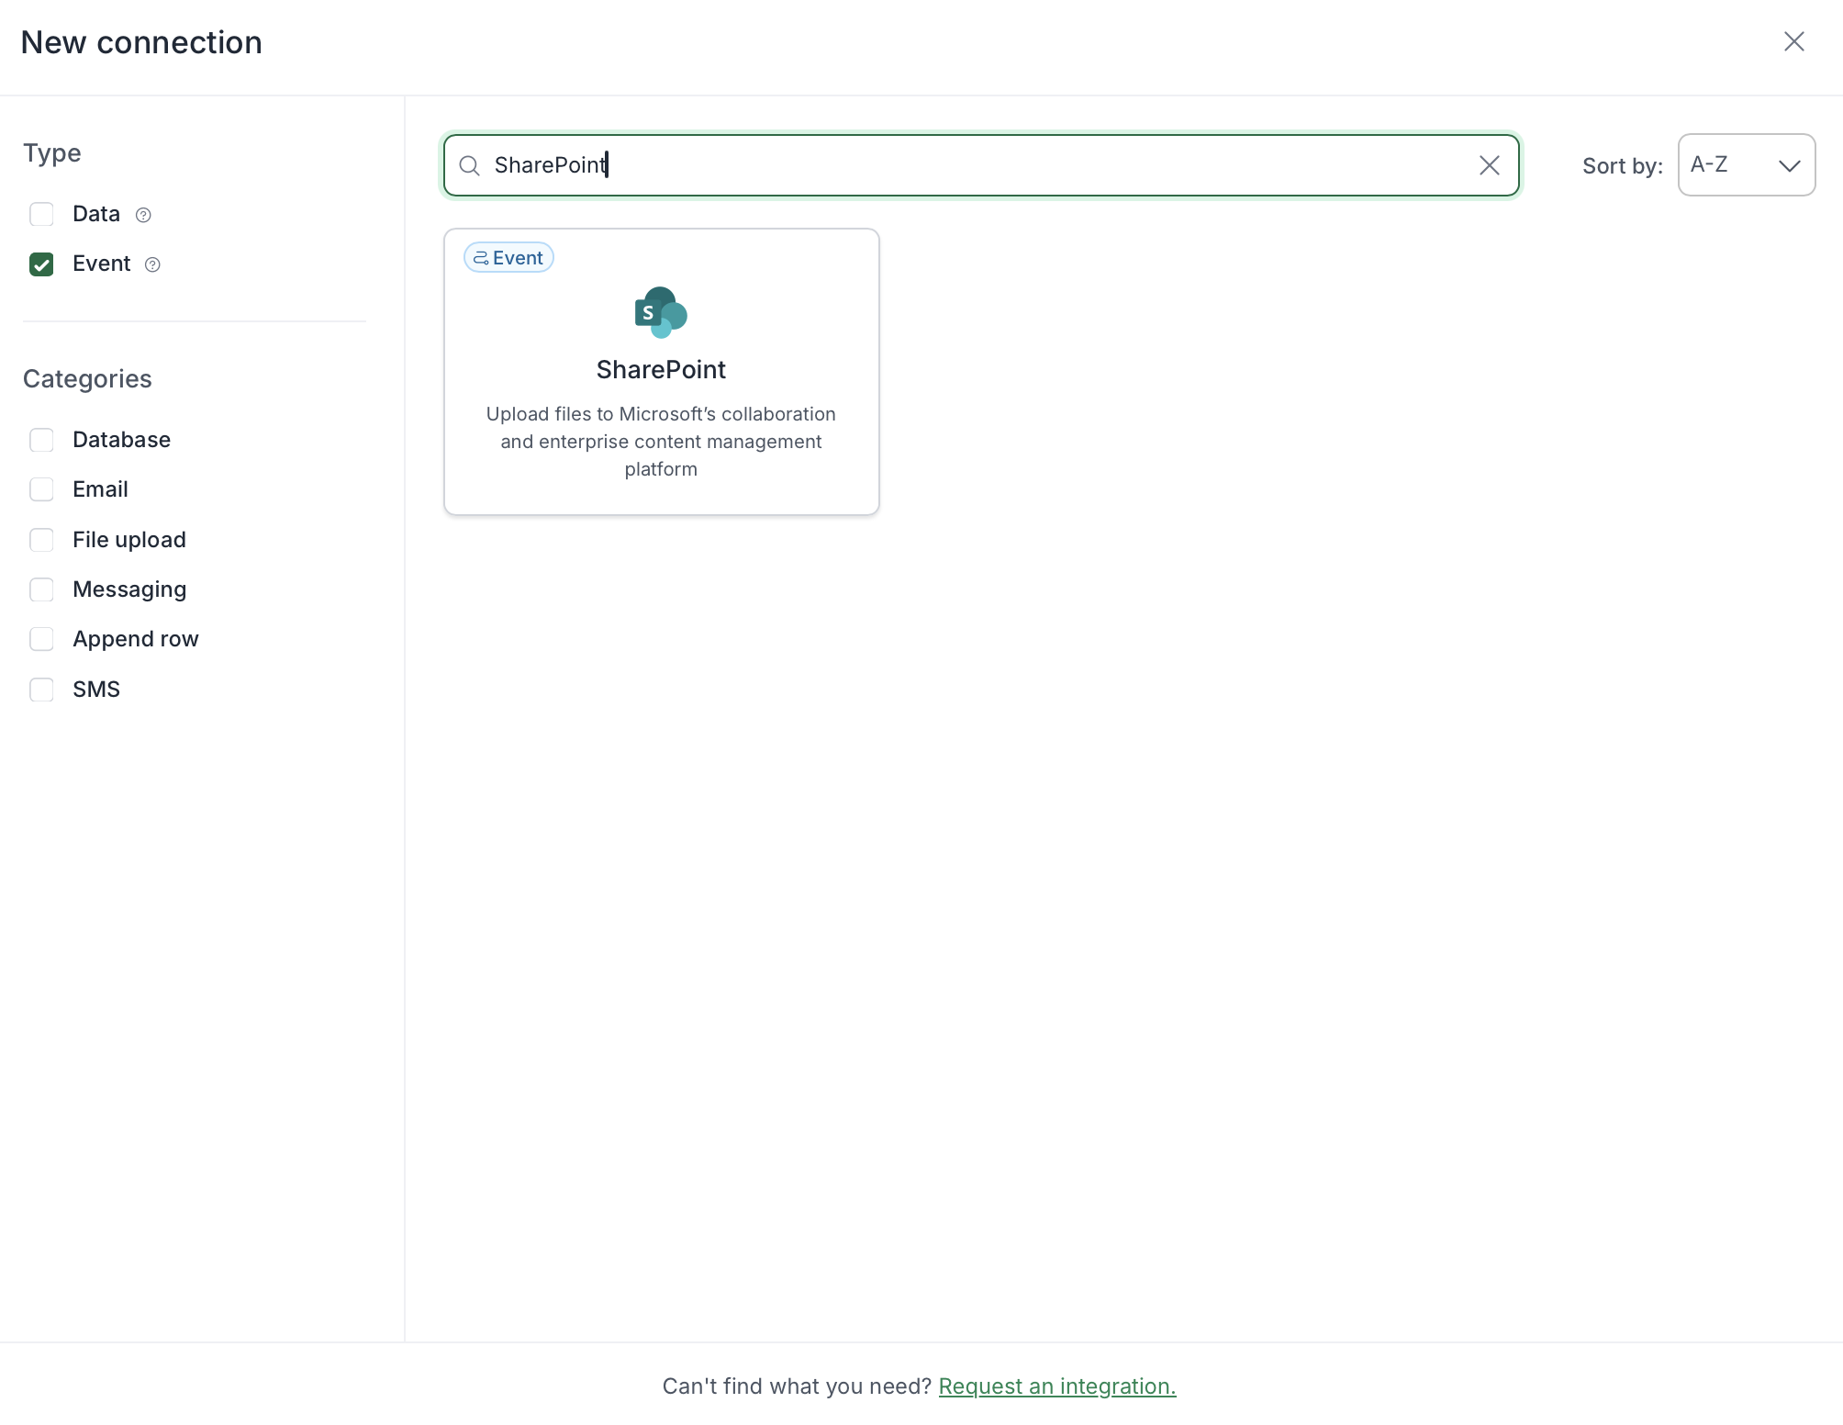Viewport: 1843px width, 1425px height.
Task: Close the New connection dialog
Action: tap(1794, 41)
